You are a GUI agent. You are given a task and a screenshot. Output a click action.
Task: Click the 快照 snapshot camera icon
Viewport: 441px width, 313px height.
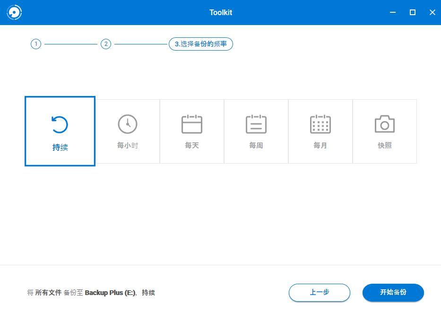pos(384,124)
